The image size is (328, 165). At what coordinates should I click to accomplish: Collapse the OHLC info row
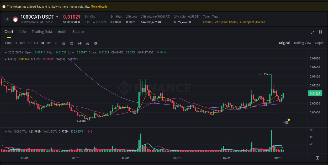tap(6, 52)
